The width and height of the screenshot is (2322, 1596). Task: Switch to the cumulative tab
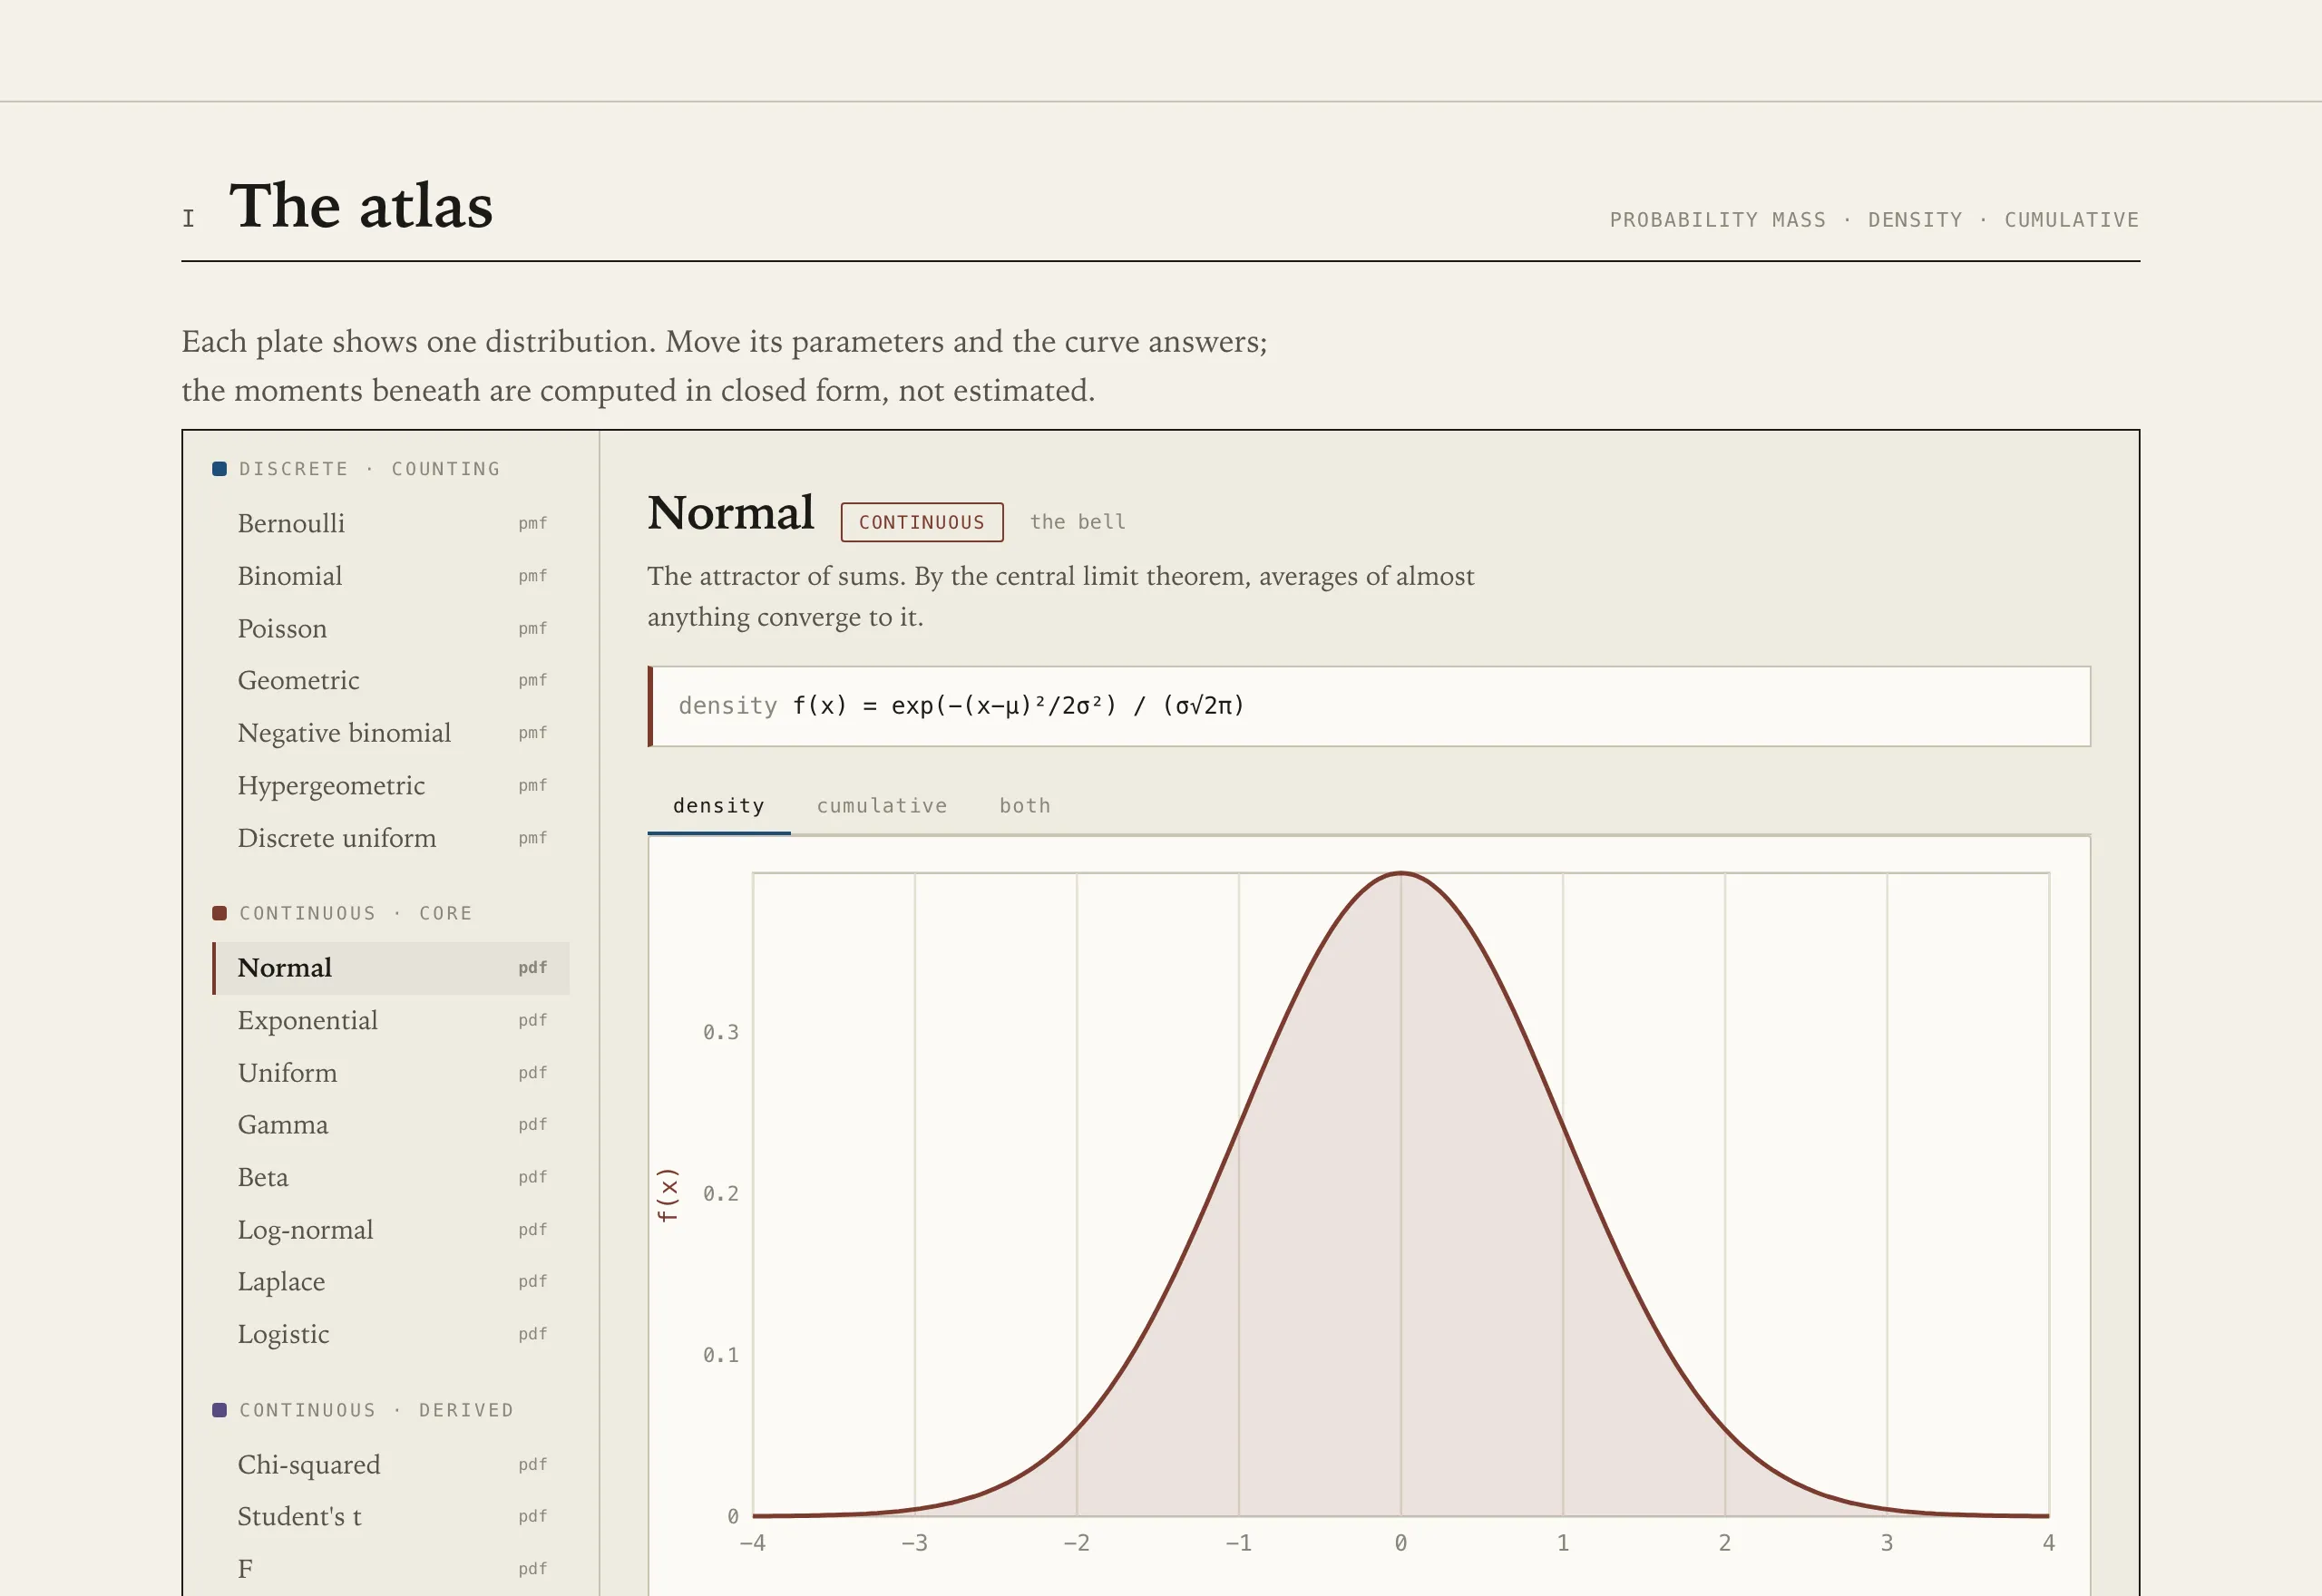[882, 806]
